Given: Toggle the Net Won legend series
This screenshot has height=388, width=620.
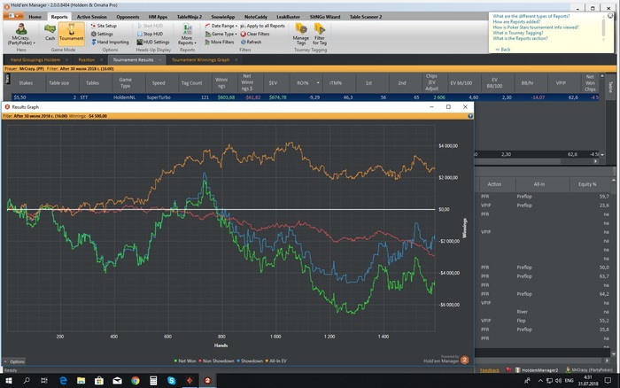Looking at the screenshot, I should point(185,361).
